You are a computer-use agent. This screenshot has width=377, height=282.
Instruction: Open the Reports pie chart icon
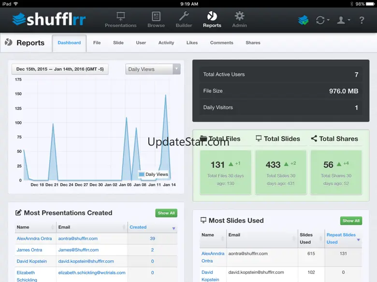(x=212, y=17)
